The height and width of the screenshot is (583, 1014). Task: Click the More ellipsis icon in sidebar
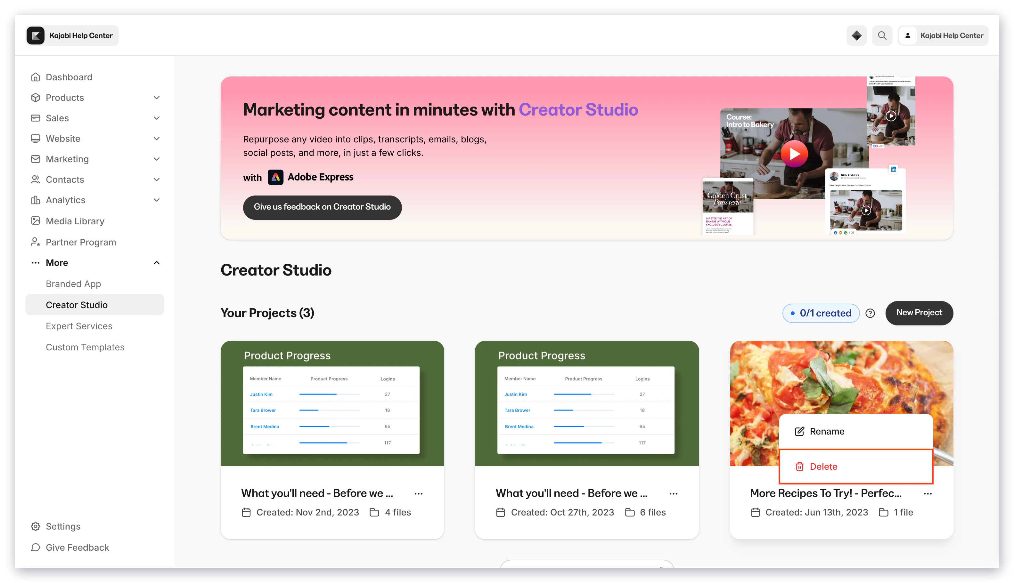click(35, 263)
